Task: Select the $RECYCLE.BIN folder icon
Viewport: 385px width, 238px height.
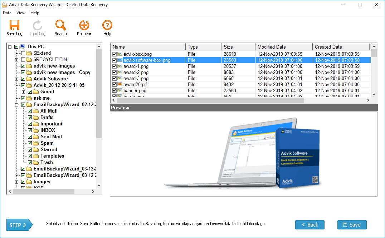Action: [29, 60]
